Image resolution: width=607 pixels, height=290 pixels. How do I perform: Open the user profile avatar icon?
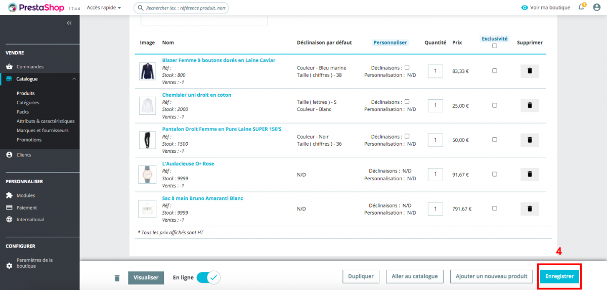[596, 8]
